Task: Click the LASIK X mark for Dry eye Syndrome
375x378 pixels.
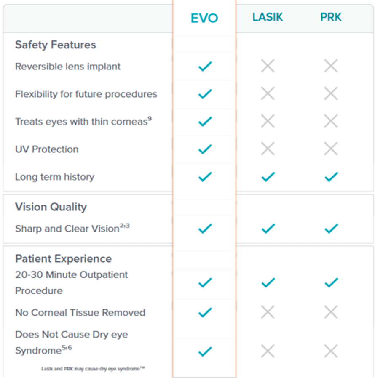Action: [x=268, y=351]
